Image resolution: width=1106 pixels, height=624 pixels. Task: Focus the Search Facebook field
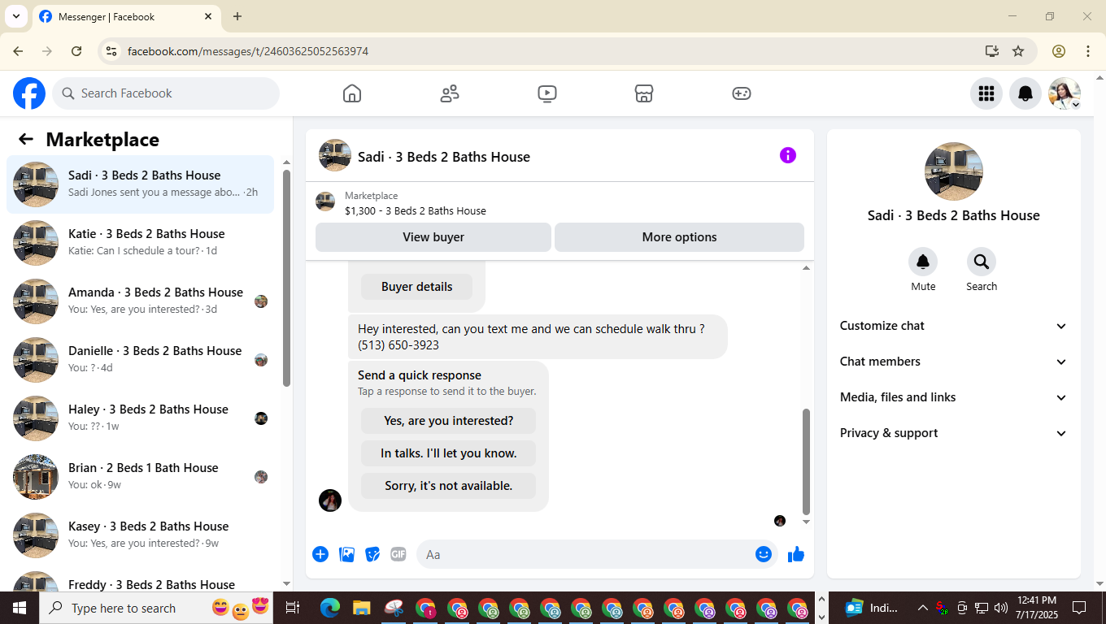[x=166, y=93]
